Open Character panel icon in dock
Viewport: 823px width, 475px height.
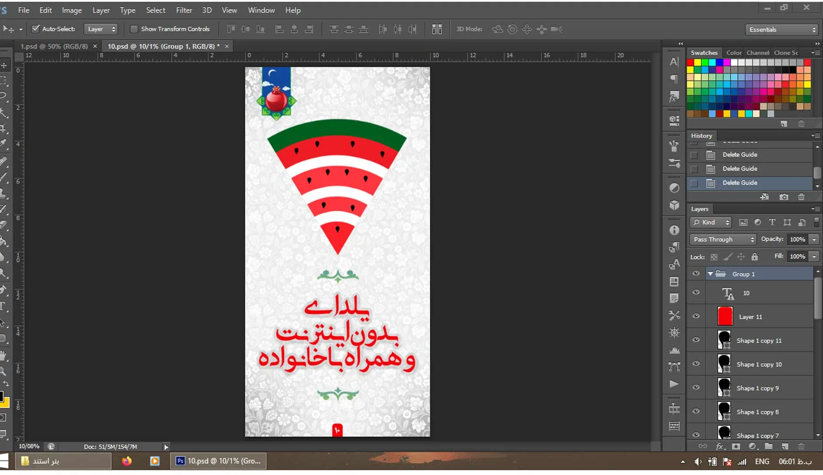click(674, 62)
